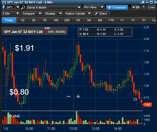
Task: Open the Compare dropdown
Action: pyautogui.click(x=32, y=14)
